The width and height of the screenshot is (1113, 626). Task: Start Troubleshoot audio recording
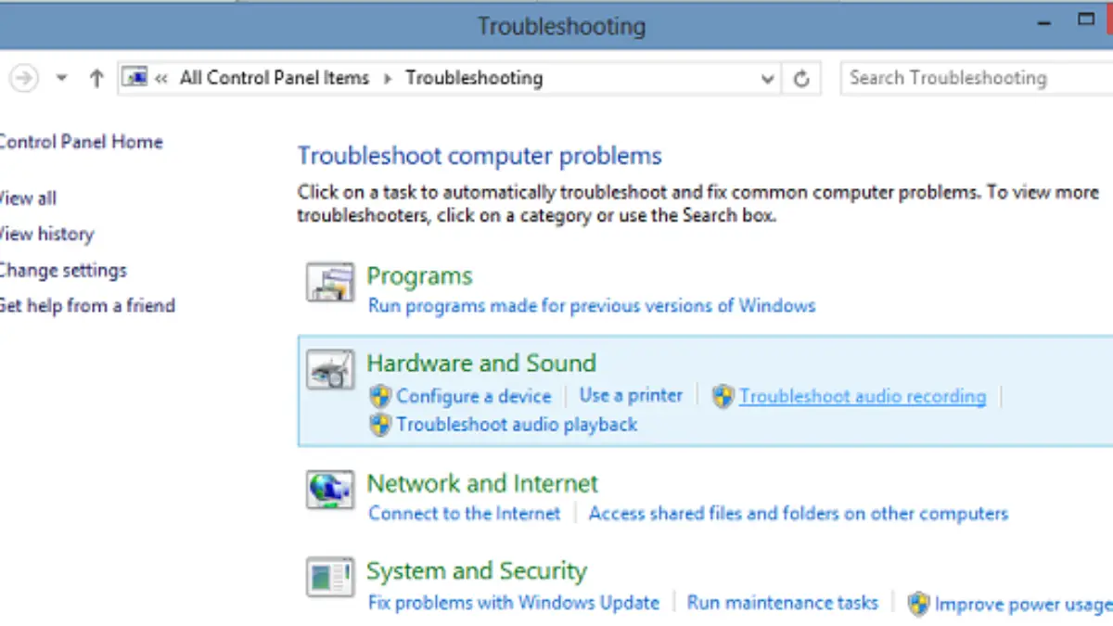863,397
